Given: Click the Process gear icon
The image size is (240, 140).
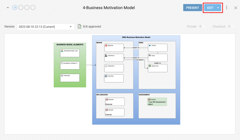Looking at the screenshot, I should [x=62, y=76].
